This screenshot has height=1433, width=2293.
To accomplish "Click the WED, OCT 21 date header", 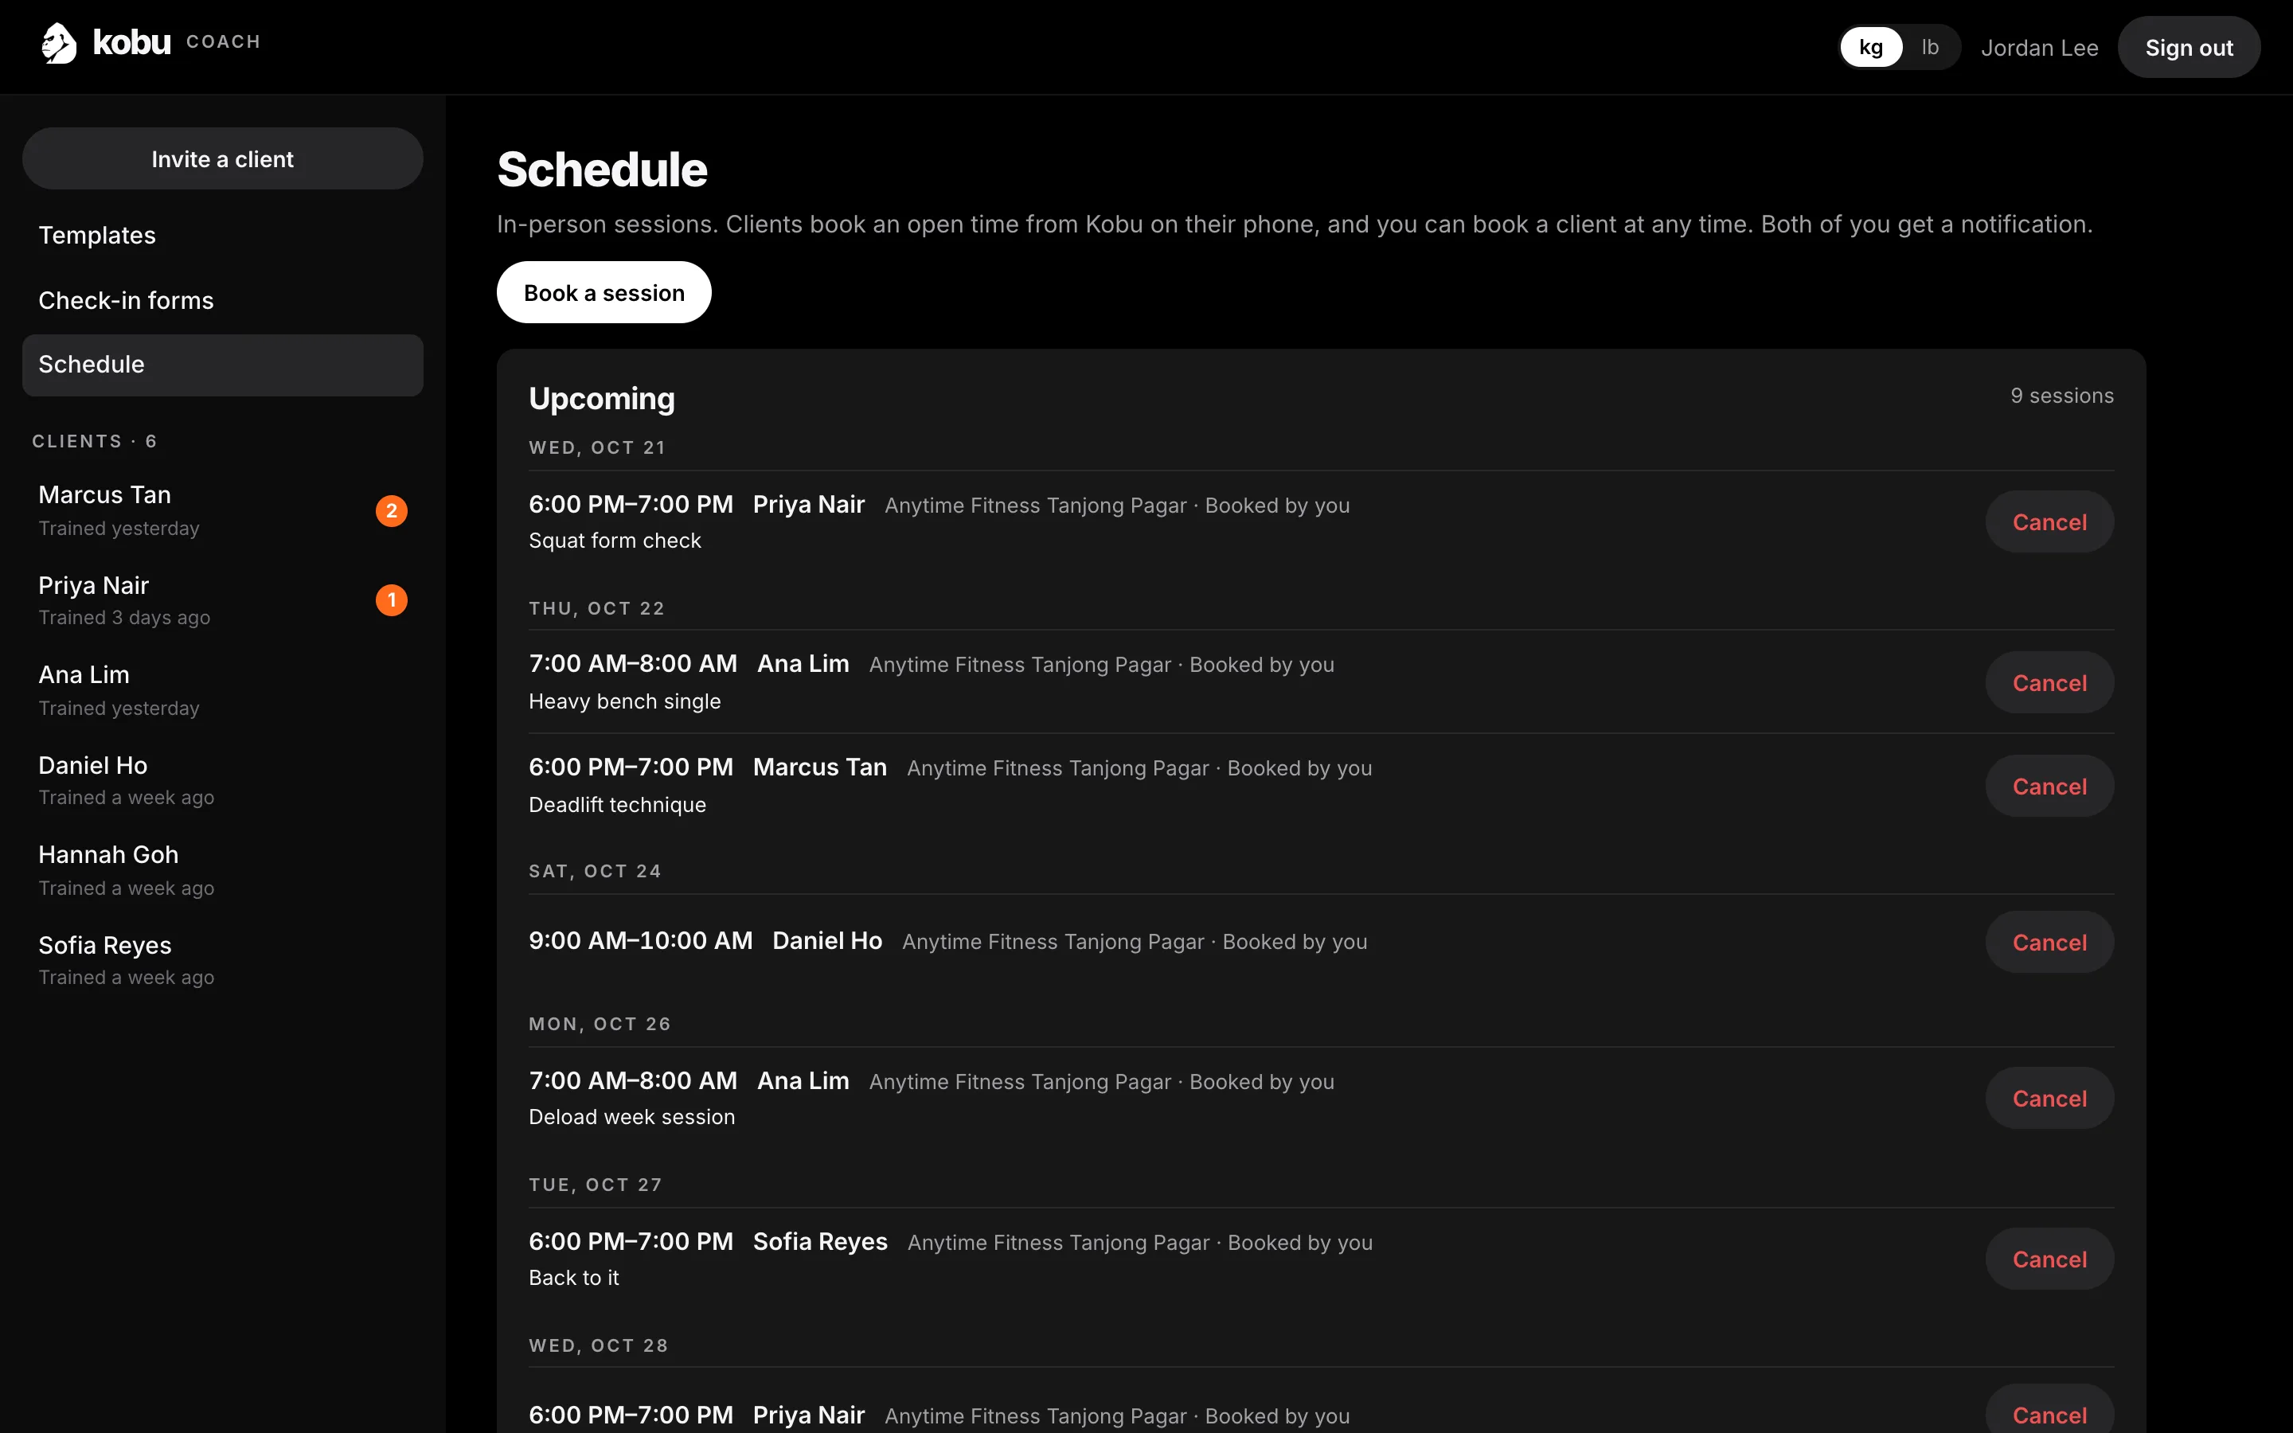I will pyautogui.click(x=597, y=447).
